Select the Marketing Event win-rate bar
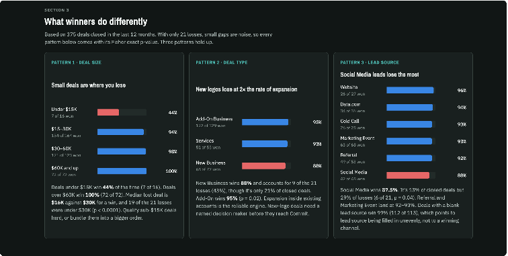 (x=411, y=141)
